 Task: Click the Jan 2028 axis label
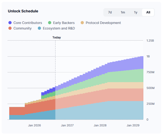(100, 125)
